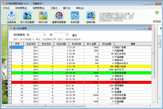Maximize the 收入支出管理 child window
Viewport: 163px width, 109px height.
(145, 28)
